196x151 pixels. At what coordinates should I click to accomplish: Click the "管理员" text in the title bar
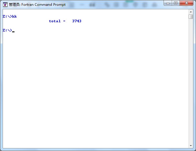[x=14, y=5]
